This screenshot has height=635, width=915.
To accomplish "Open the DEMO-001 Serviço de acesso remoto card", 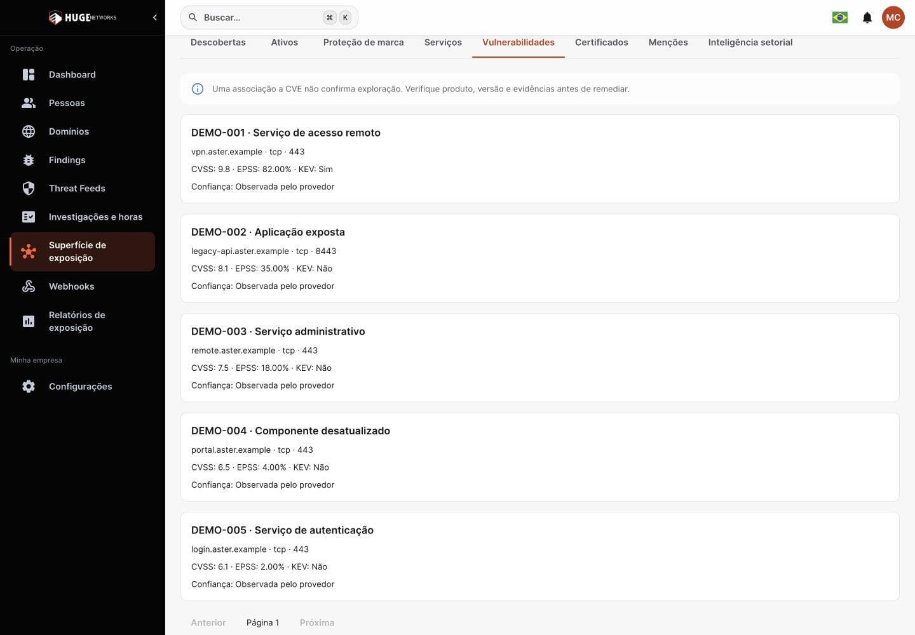I will 540,159.
